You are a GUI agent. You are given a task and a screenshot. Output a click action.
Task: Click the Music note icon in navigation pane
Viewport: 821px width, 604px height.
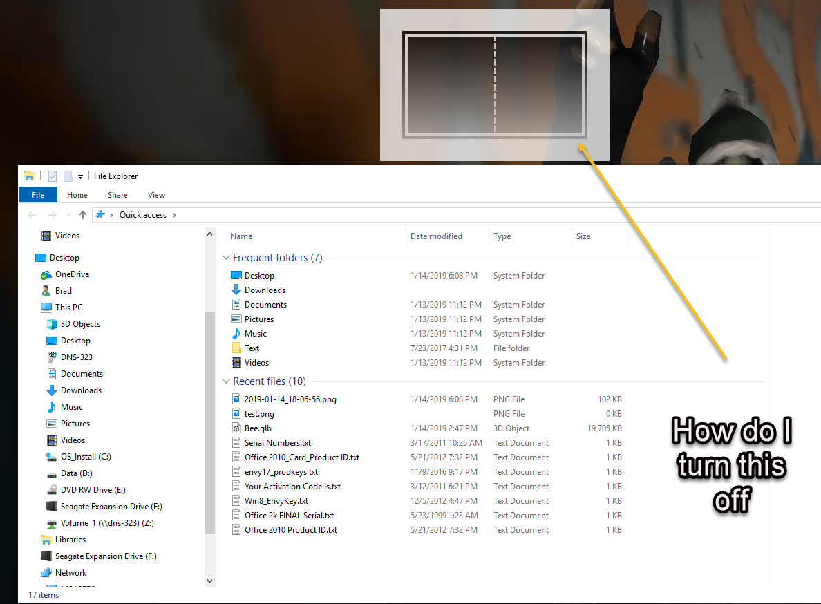tap(51, 406)
